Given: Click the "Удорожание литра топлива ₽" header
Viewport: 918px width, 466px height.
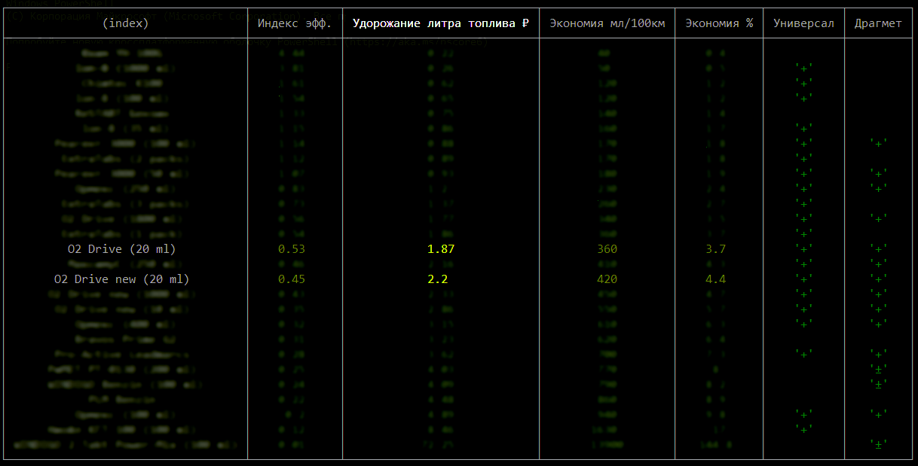Looking at the screenshot, I should point(441,23).
